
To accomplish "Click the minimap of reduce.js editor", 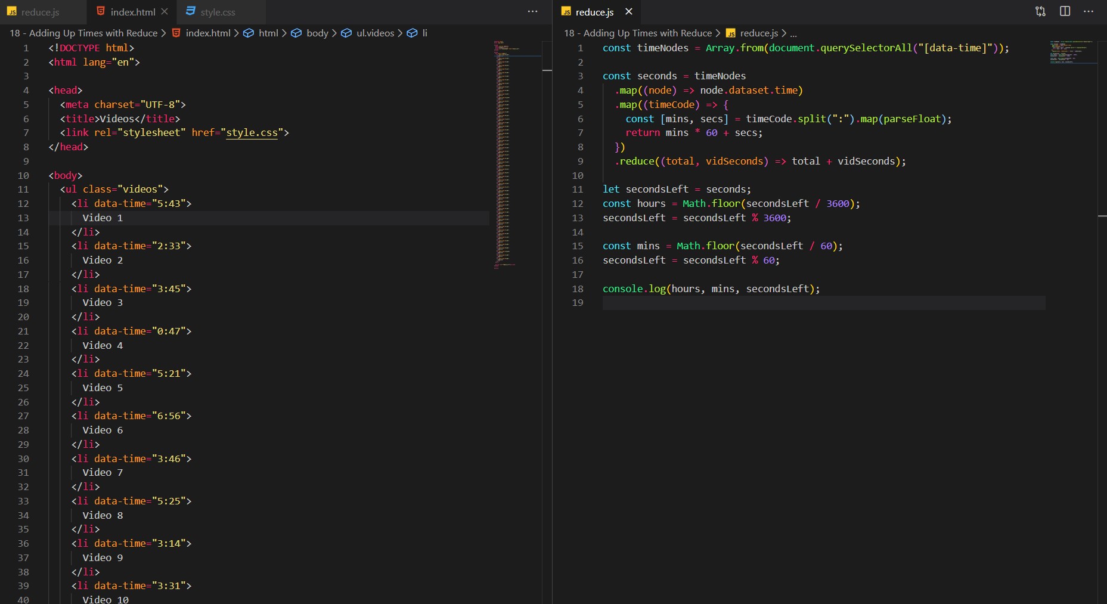I will coord(1073,52).
